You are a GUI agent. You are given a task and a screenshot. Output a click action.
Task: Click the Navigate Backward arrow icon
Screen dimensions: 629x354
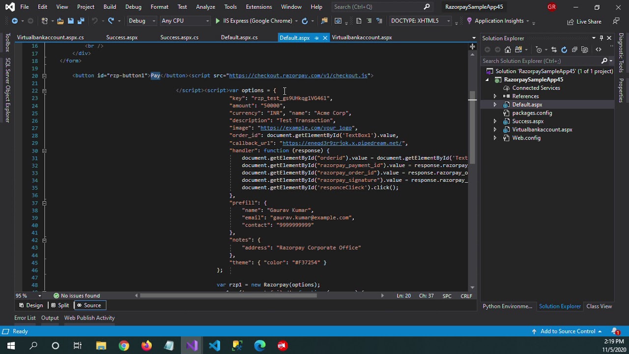pos(14,21)
